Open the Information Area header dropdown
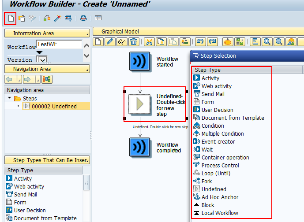The image size is (304, 222). click(x=87, y=35)
